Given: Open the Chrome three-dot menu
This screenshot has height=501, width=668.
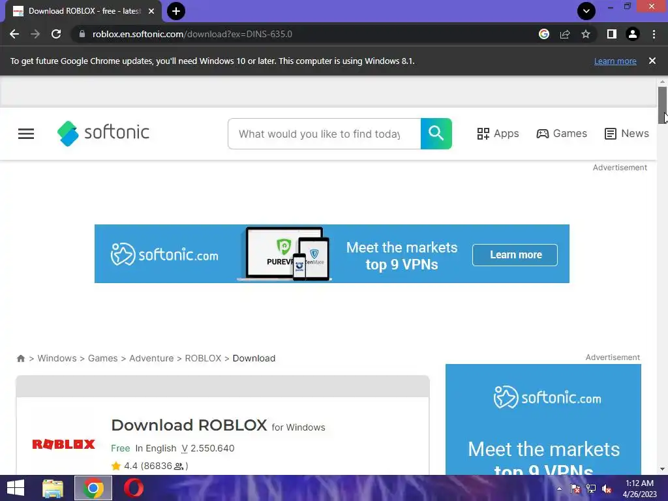Looking at the screenshot, I should (654, 34).
